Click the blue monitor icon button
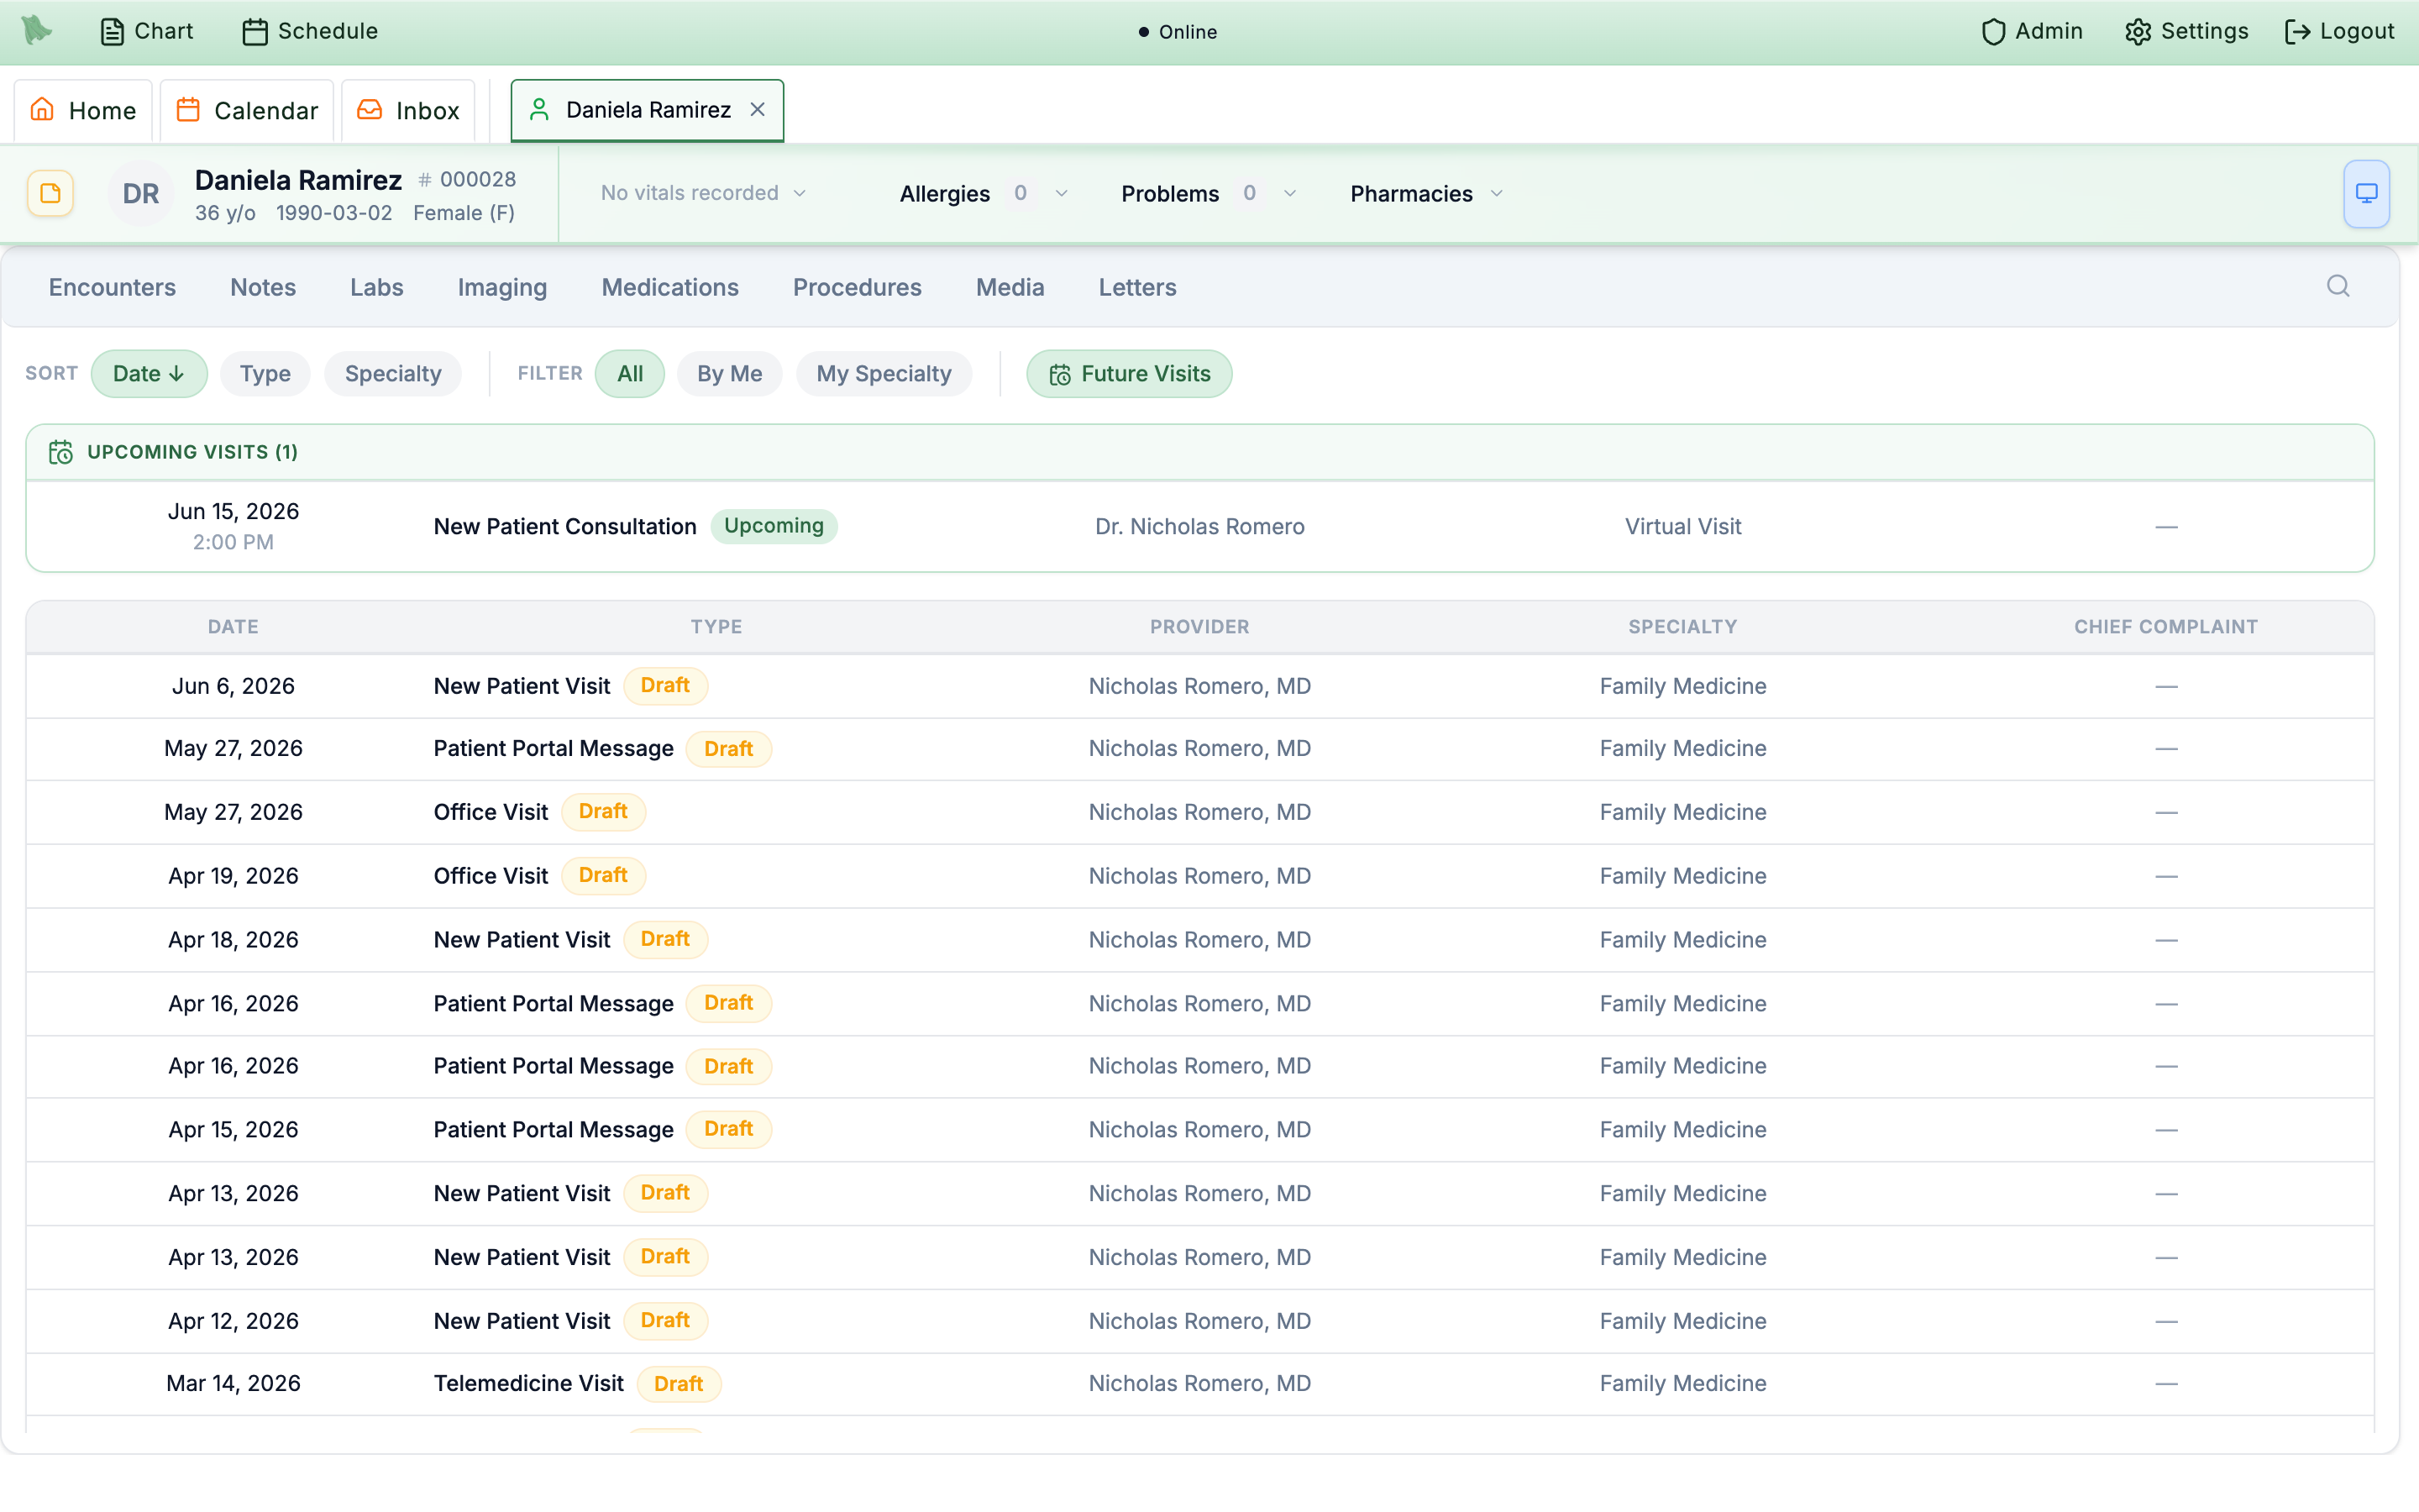Screen dimensions: 2419x1512 2366,193
